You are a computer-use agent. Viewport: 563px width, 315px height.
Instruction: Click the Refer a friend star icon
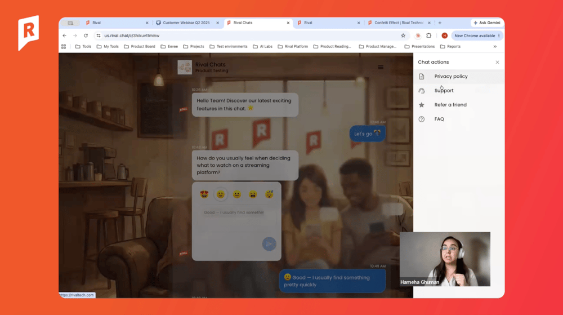tap(422, 105)
